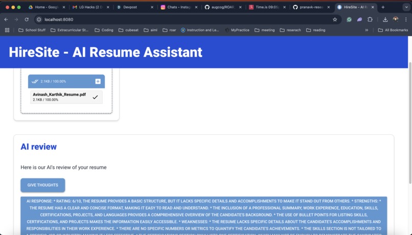This screenshot has height=235, width=412.
Task: Open the reading bookmark folder
Action: point(315,30)
